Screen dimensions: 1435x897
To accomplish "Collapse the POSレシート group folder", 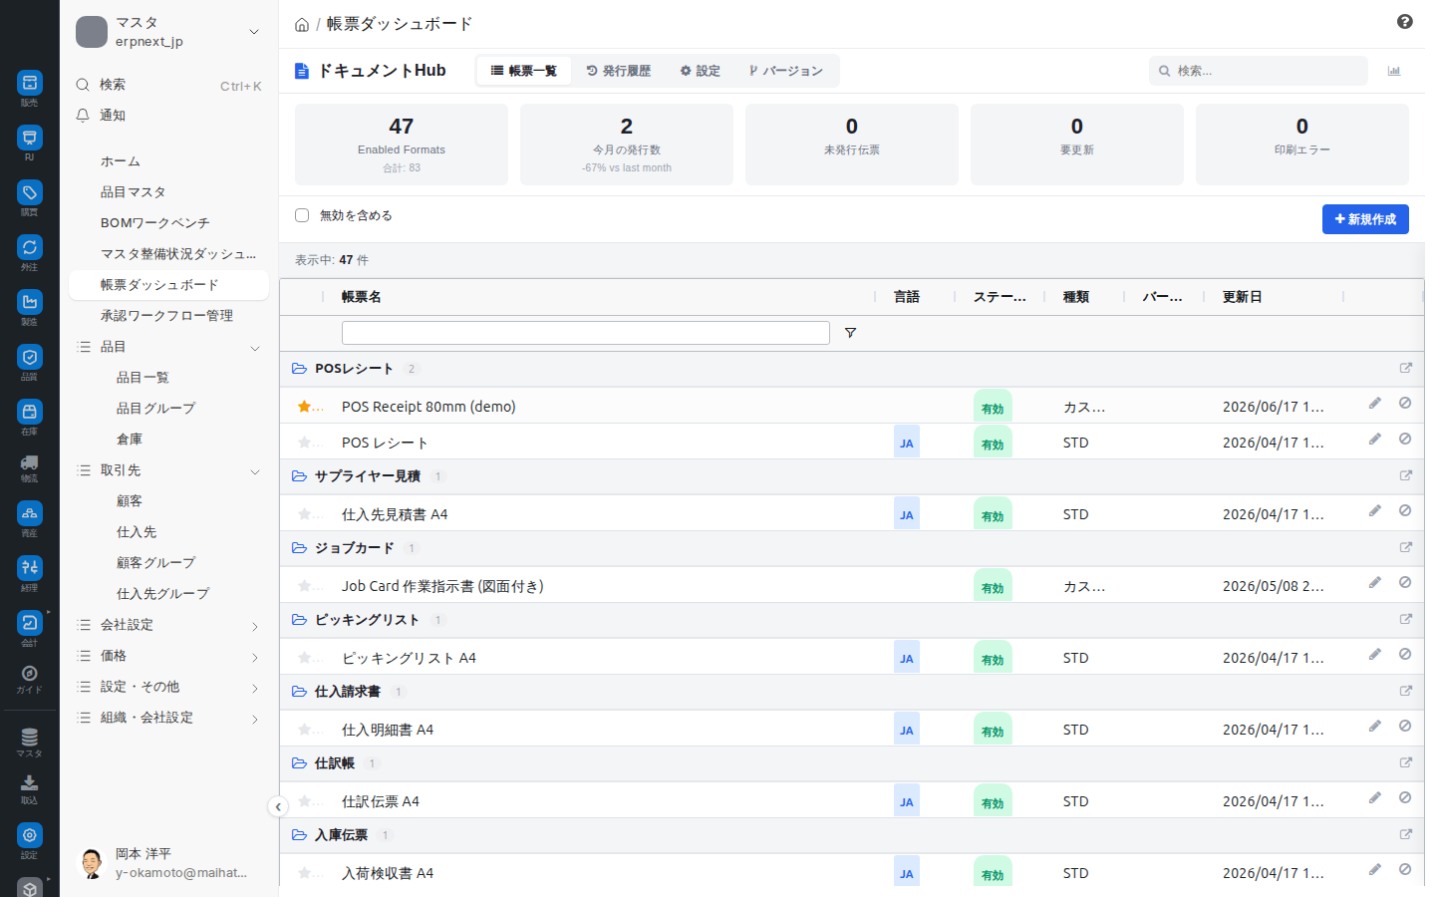I will pyautogui.click(x=299, y=368).
